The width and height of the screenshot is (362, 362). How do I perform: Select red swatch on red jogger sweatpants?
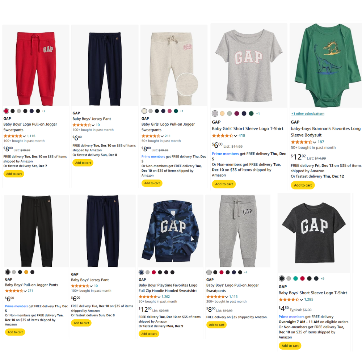pyautogui.click(x=6, y=111)
